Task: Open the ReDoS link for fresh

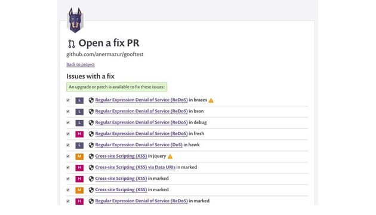Action: pos(141,134)
